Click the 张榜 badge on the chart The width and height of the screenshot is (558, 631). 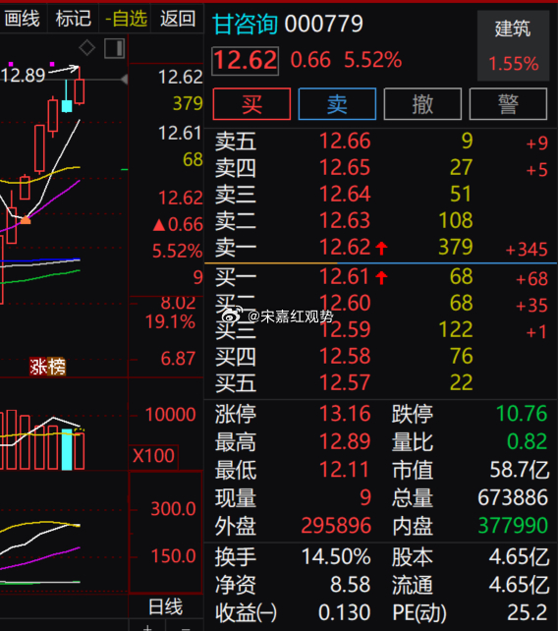(x=47, y=367)
